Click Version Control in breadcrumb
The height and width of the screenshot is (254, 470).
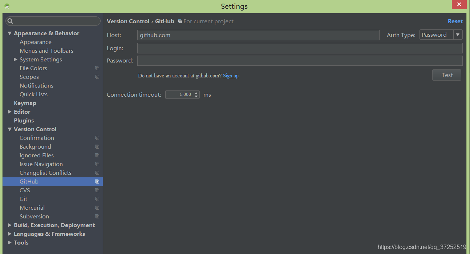(x=128, y=21)
